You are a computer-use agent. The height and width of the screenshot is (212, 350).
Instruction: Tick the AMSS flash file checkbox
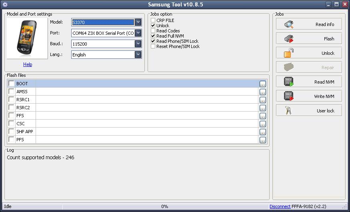pyautogui.click(x=11, y=91)
